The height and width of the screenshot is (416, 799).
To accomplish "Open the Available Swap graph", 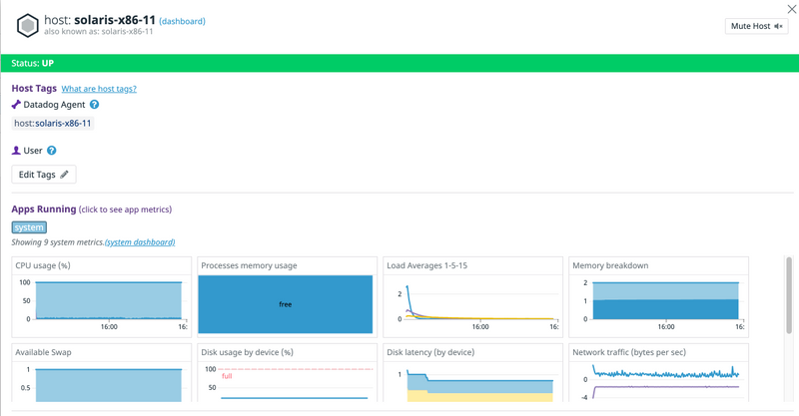I will click(102, 373).
